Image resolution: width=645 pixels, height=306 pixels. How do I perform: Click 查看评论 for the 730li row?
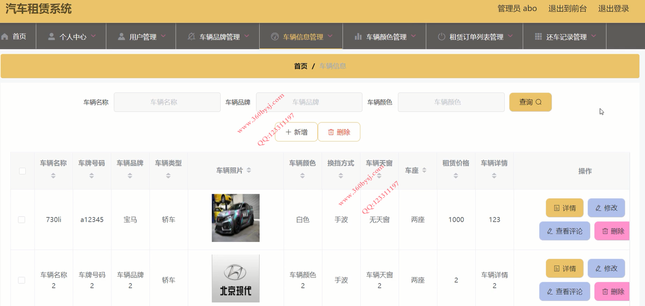point(565,231)
